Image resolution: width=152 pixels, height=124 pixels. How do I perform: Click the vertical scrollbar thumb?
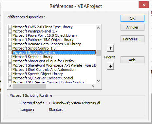pos(98,53)
